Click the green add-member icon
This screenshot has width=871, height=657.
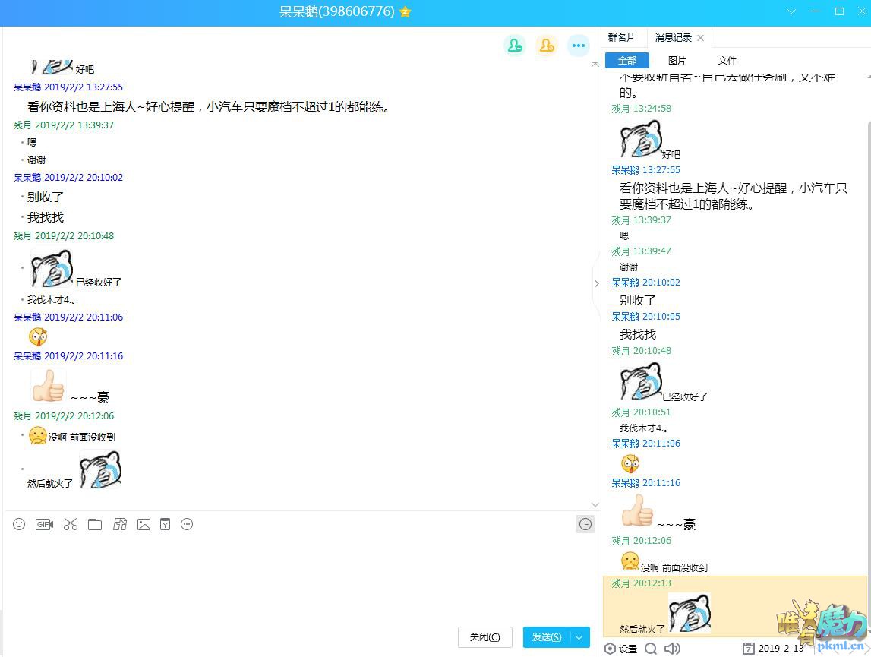(515, 46)
